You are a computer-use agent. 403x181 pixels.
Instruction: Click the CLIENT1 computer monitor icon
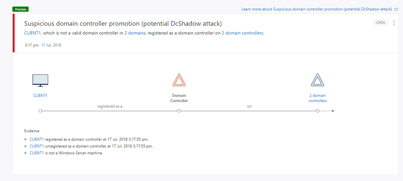40,80
